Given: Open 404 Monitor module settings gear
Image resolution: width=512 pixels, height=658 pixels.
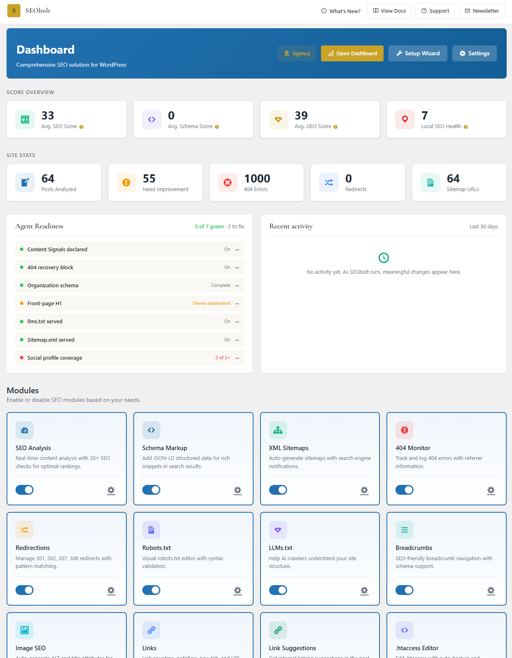Looking at the screenshot, I should point(491,490).
